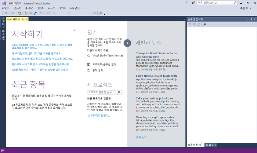Click the open file toolbar icon
Screen dimensions: 257x153
tap(26, 13)
